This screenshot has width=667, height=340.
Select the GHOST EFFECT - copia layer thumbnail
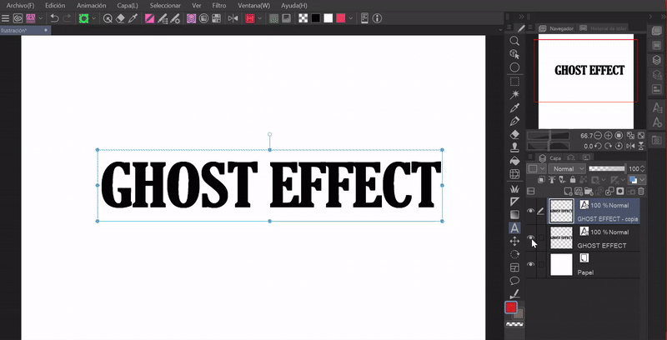coord(561,211)
